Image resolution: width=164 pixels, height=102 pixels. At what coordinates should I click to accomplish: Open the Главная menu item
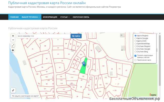pyautogui.click(x=14, y=17)
